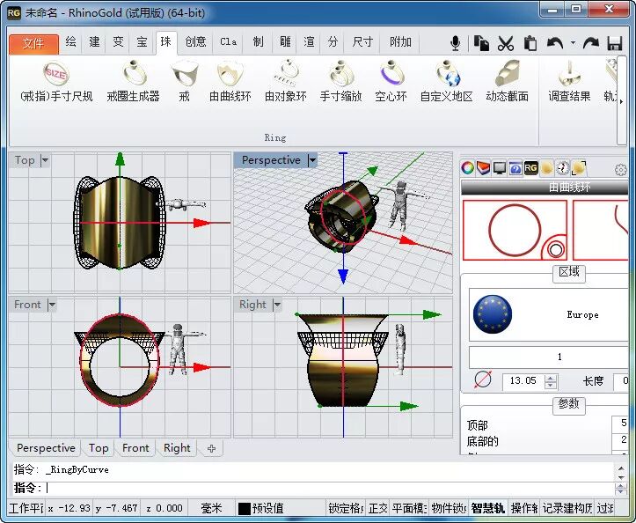Expand the ribbon with the right overflow arrow

click(x=621, y=101)
